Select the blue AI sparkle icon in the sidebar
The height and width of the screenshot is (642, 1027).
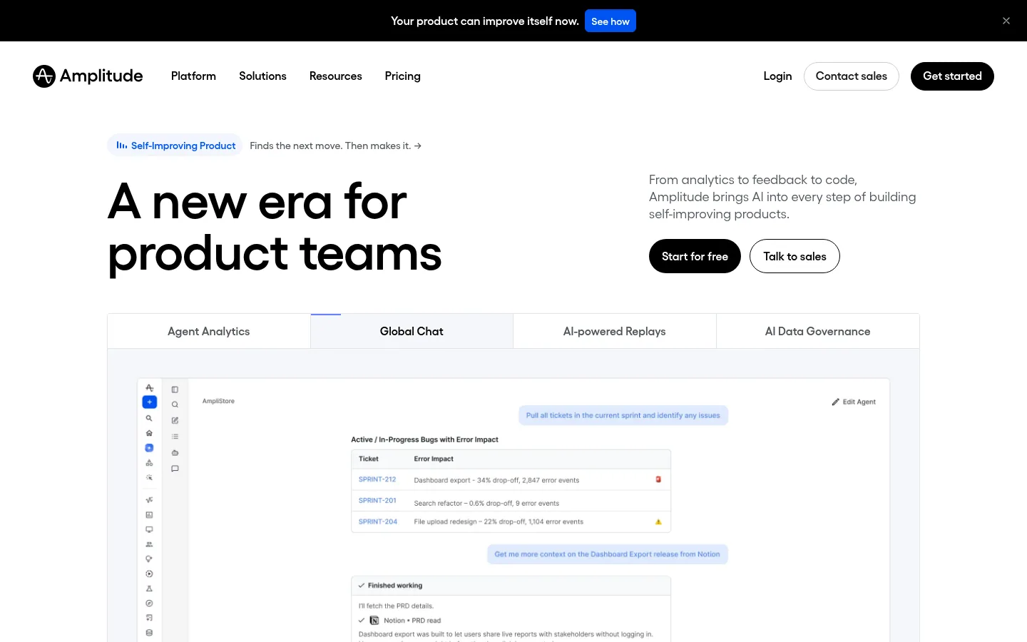(x=149, y=448)
